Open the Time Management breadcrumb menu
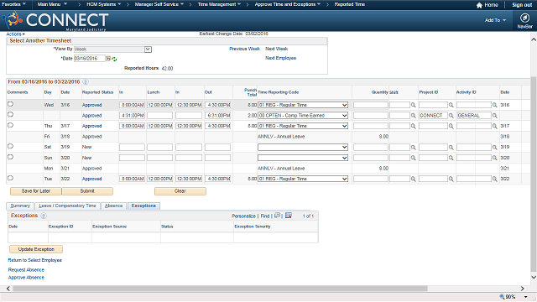 click(x=219, y=4)
